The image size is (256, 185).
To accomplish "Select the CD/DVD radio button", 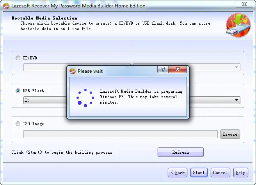I will coord(18,58).
